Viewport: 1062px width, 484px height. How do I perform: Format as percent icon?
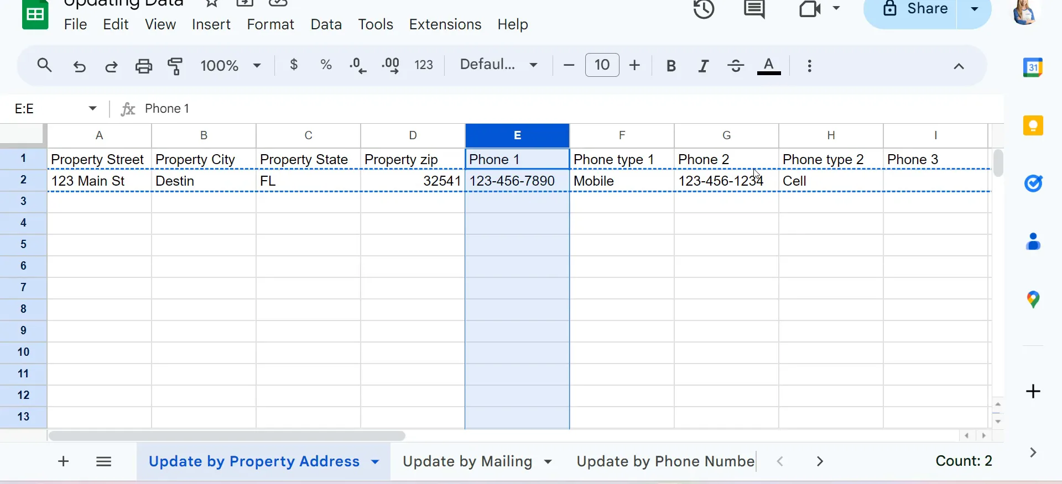(326, 65)
